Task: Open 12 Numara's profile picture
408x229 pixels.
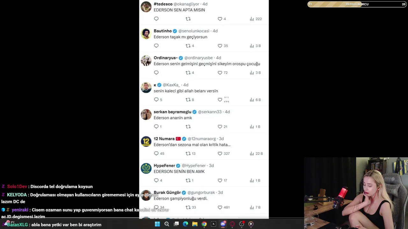Action: pyautogui.click(x=146, y=141)
